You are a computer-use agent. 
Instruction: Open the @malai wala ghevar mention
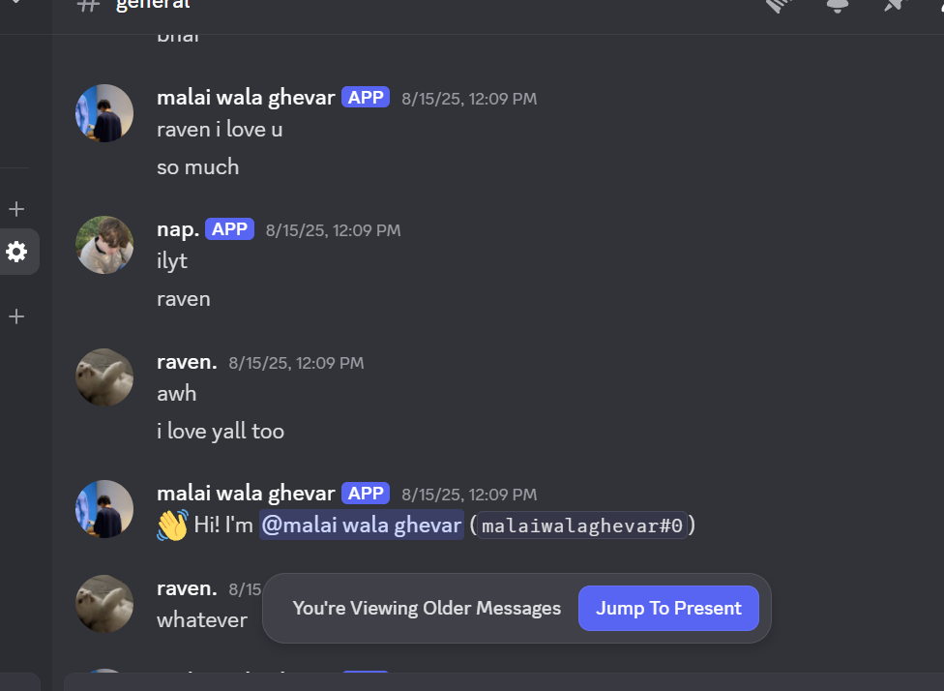[361, 526]
